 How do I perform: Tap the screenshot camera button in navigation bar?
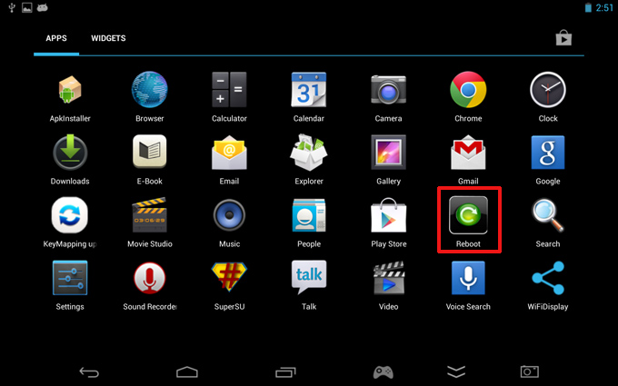529,371
